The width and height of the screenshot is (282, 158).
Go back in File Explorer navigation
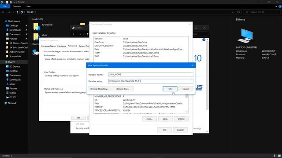point(4,12)
